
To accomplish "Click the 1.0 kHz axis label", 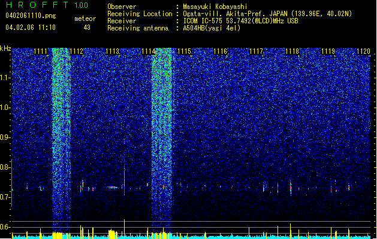I will (5, 108).
